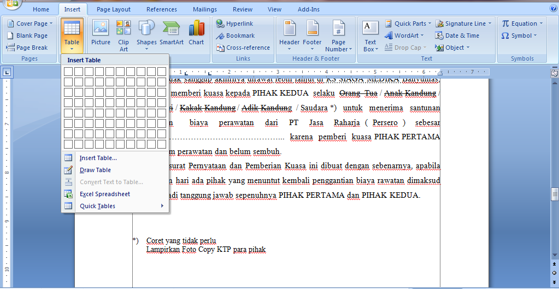Viewport: 559px width, 289px height.
Task: Insert a Signature Line
Action: tap(463, 23)
